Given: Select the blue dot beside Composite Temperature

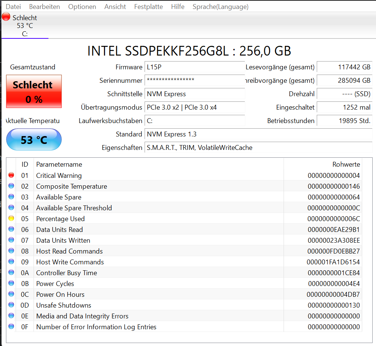Looking at the screenshot, I should point(10,186).
